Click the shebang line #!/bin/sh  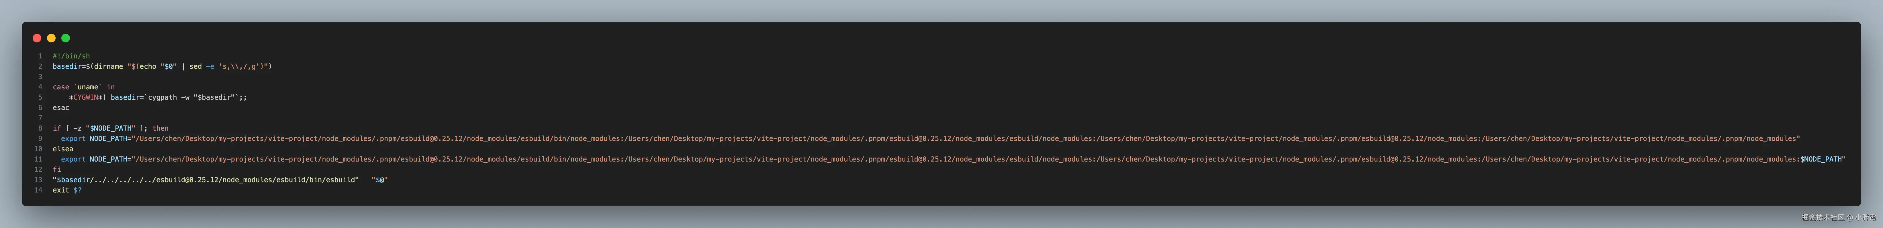71,56
